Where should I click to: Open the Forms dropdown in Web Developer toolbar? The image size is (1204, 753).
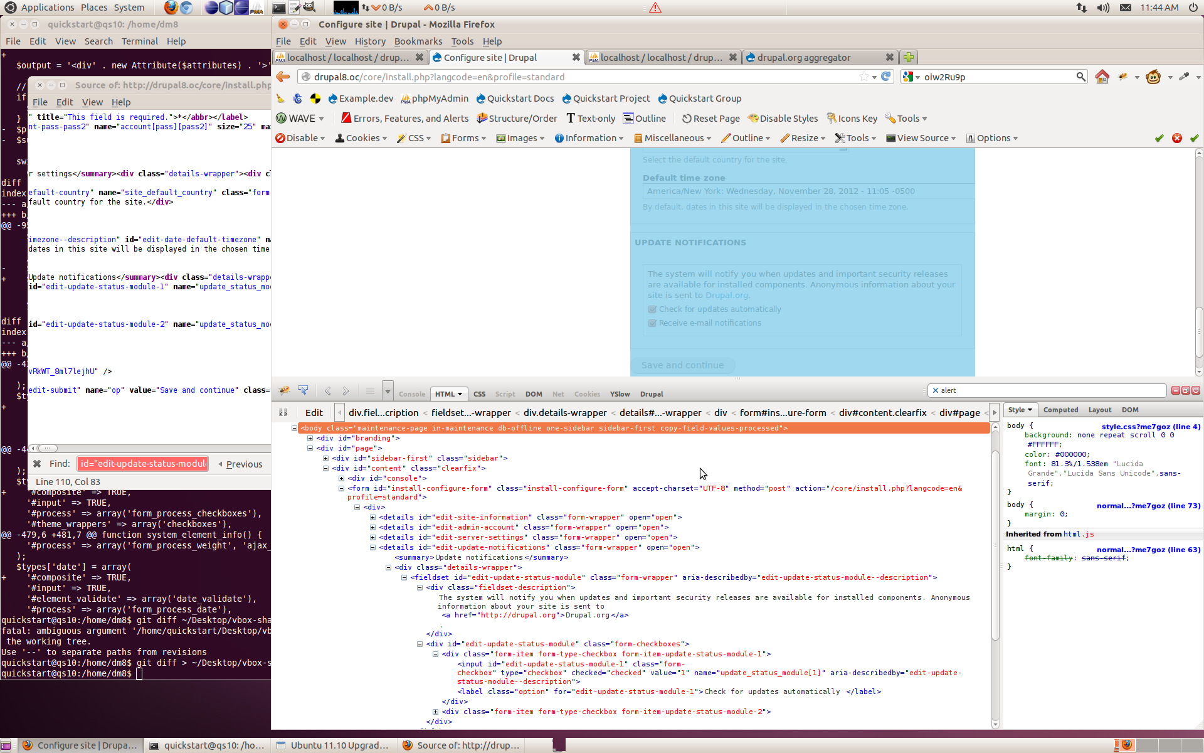point(464,138)
